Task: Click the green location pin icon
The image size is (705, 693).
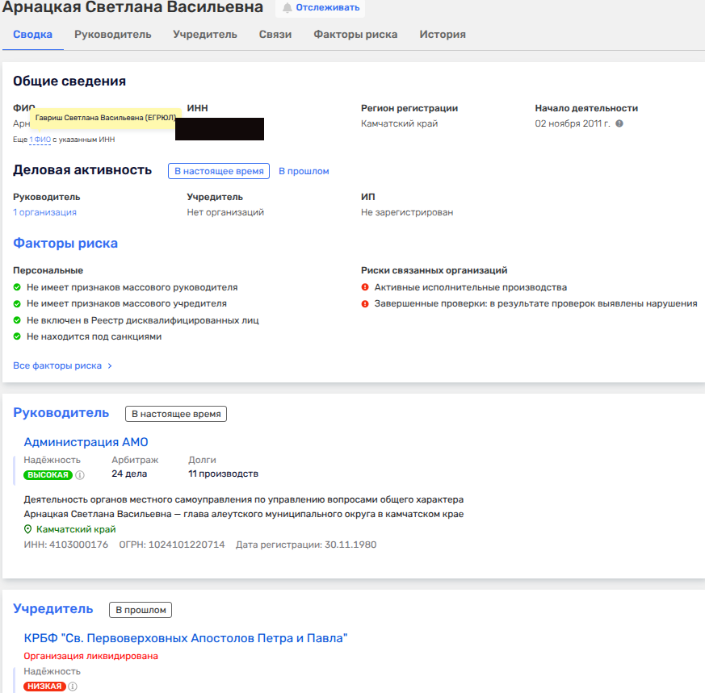Action: pos(28,529)
